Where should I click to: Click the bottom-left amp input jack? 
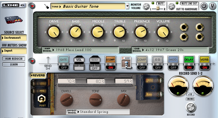(184, 37)
